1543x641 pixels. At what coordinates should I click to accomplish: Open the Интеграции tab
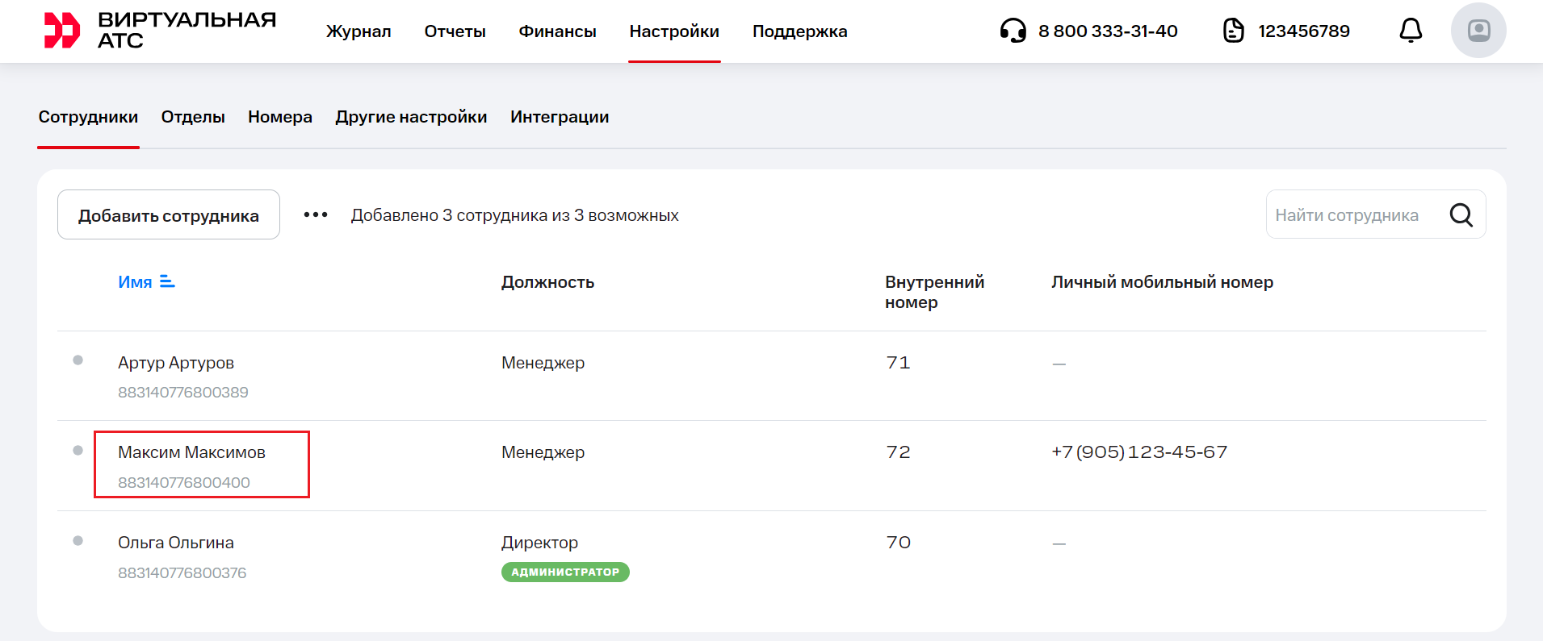click(559, 117)
